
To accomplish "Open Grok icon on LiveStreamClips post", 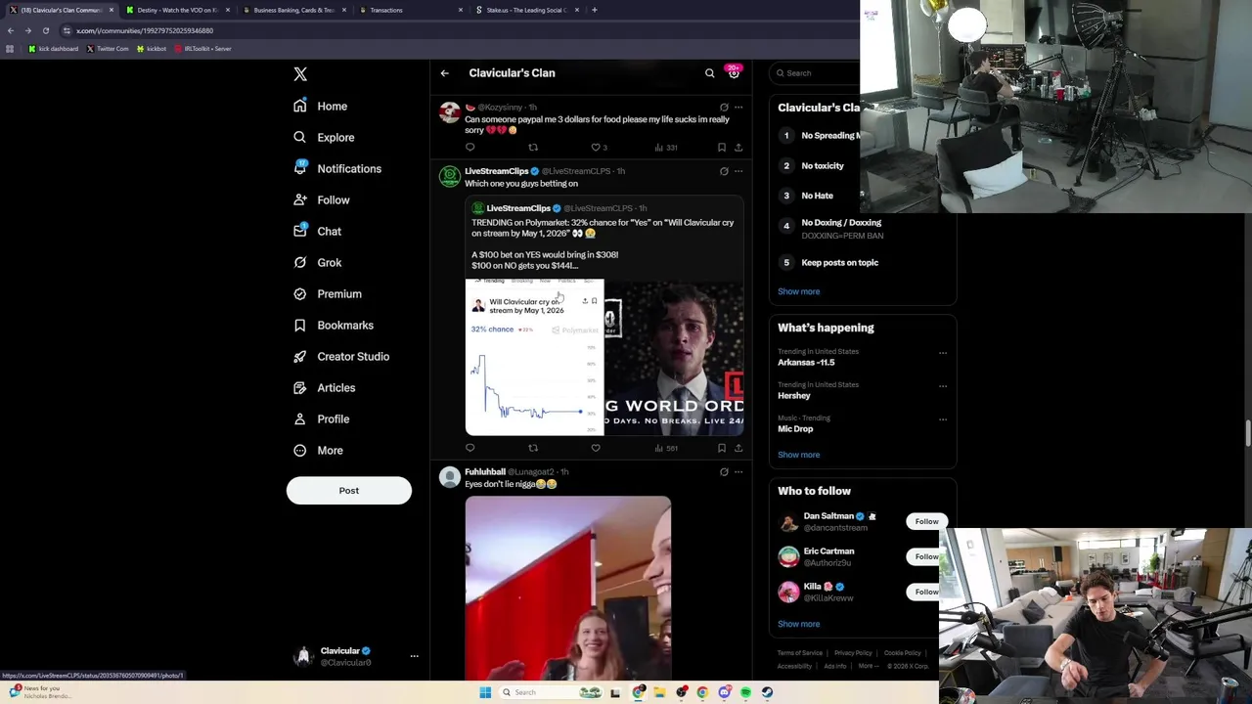I will (724, 171).
